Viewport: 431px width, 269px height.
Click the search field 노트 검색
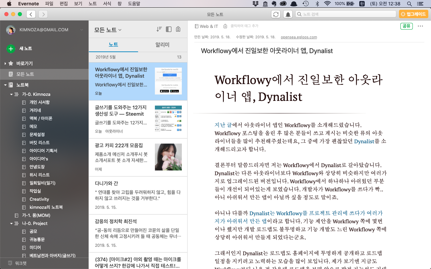pos(346,14)
